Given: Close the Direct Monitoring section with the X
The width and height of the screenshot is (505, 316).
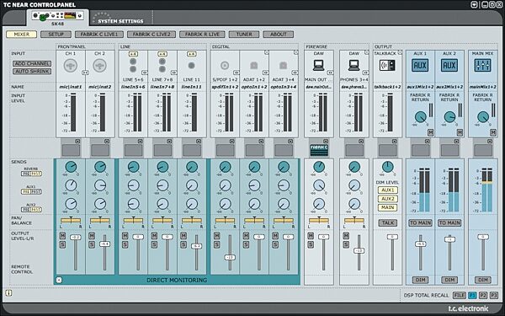Looking at the screenshot, I should tap(59, 280).
